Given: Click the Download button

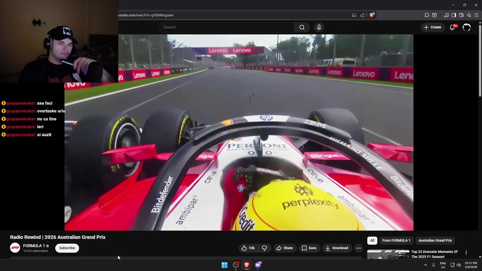Looking at the screenshot, I should click(x=337, y=248).
